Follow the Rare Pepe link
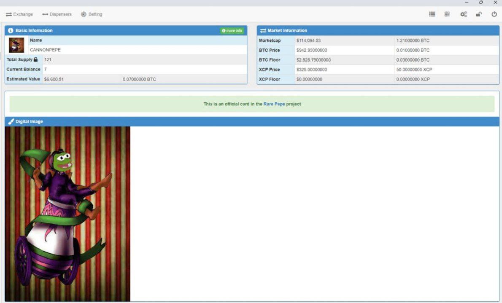This screenshot has height=303, width=502. tap(274, 104)
